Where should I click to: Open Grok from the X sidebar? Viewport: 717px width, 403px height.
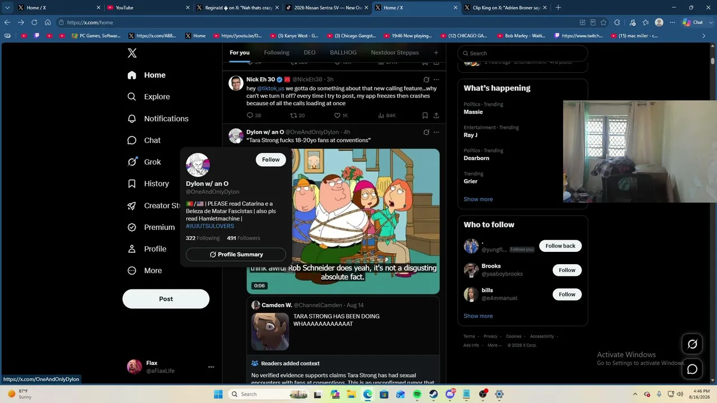coord(144,162)
